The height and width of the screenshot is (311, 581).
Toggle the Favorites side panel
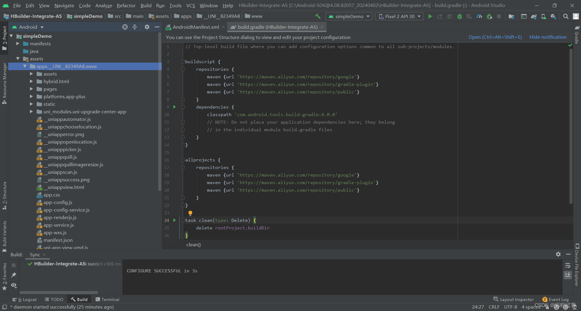point(5,277)
